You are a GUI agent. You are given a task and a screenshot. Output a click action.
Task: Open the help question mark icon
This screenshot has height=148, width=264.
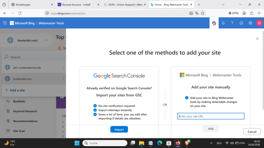click(232, 23)
